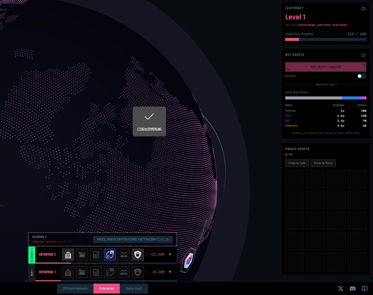Expand Enterprise 1 dropdown arrow

pos(170,272)
